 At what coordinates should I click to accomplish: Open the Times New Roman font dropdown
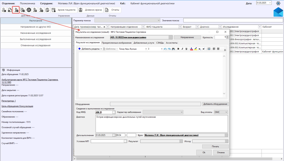point(146,49)
